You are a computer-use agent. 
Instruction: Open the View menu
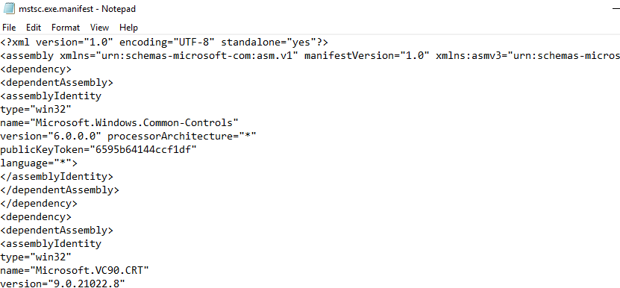[99, 28]
